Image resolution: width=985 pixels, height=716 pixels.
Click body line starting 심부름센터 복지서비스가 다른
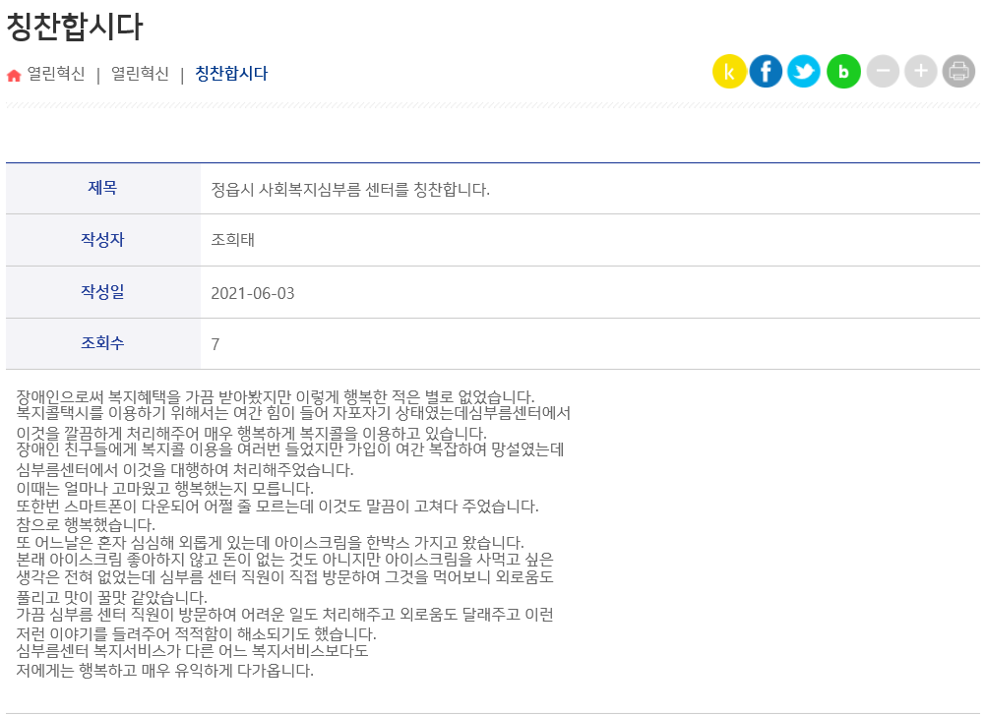[192, 651]
